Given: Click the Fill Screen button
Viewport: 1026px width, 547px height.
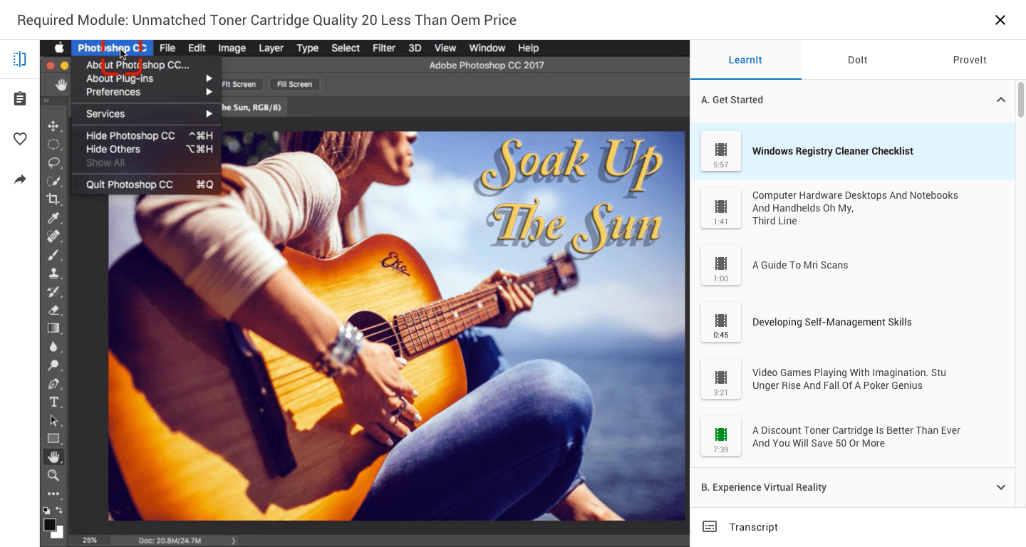Looking at the screenshot, I should (295, 84).
